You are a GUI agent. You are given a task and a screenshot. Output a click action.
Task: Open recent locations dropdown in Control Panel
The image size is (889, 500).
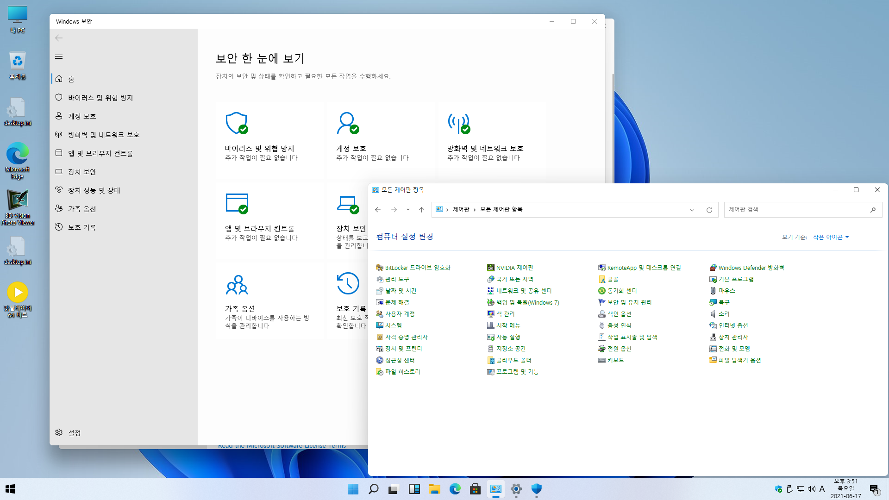408,210
